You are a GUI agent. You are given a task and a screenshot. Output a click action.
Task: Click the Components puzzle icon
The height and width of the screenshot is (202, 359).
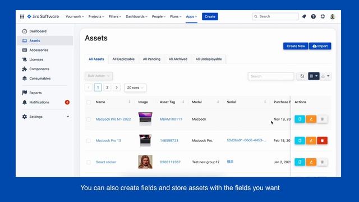point(25,69)
